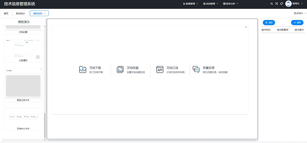Open the 组件样式 tab

(x=266, y=30)
